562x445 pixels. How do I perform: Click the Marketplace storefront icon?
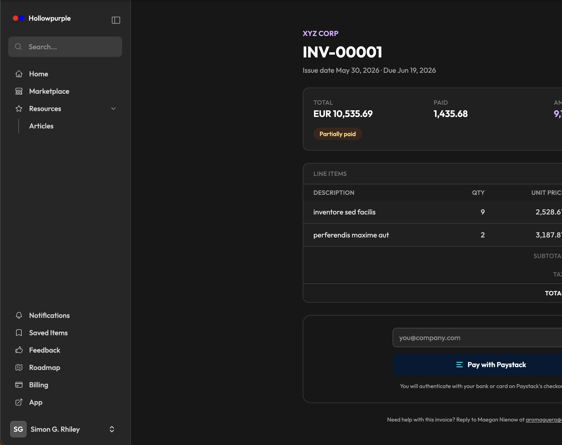(19, 91)
